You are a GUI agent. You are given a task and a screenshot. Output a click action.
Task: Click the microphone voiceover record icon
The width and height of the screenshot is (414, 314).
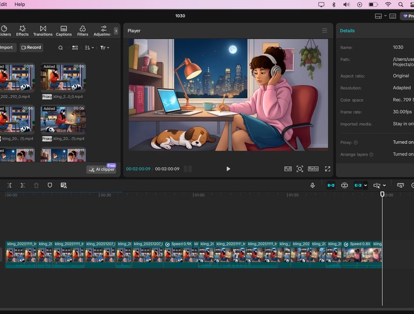(x=312, y=185)
